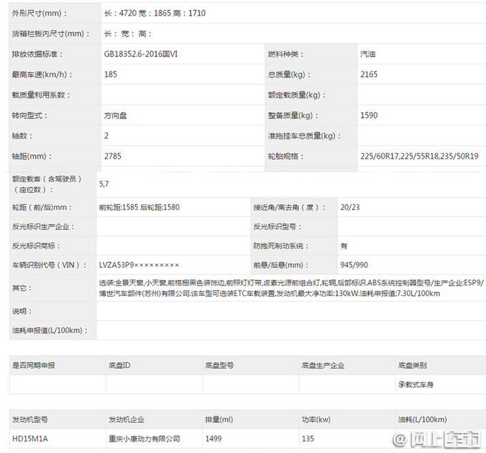Click the 额定载质量(kg) label
Viewport: 486px width, 453px height.
coord(297,95)
